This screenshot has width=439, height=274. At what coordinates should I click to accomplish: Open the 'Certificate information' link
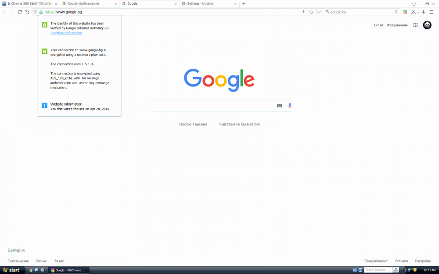[66, 32]
